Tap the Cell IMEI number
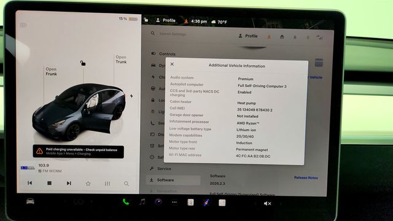Screen dimensions: 393x221 pos(255,110)
